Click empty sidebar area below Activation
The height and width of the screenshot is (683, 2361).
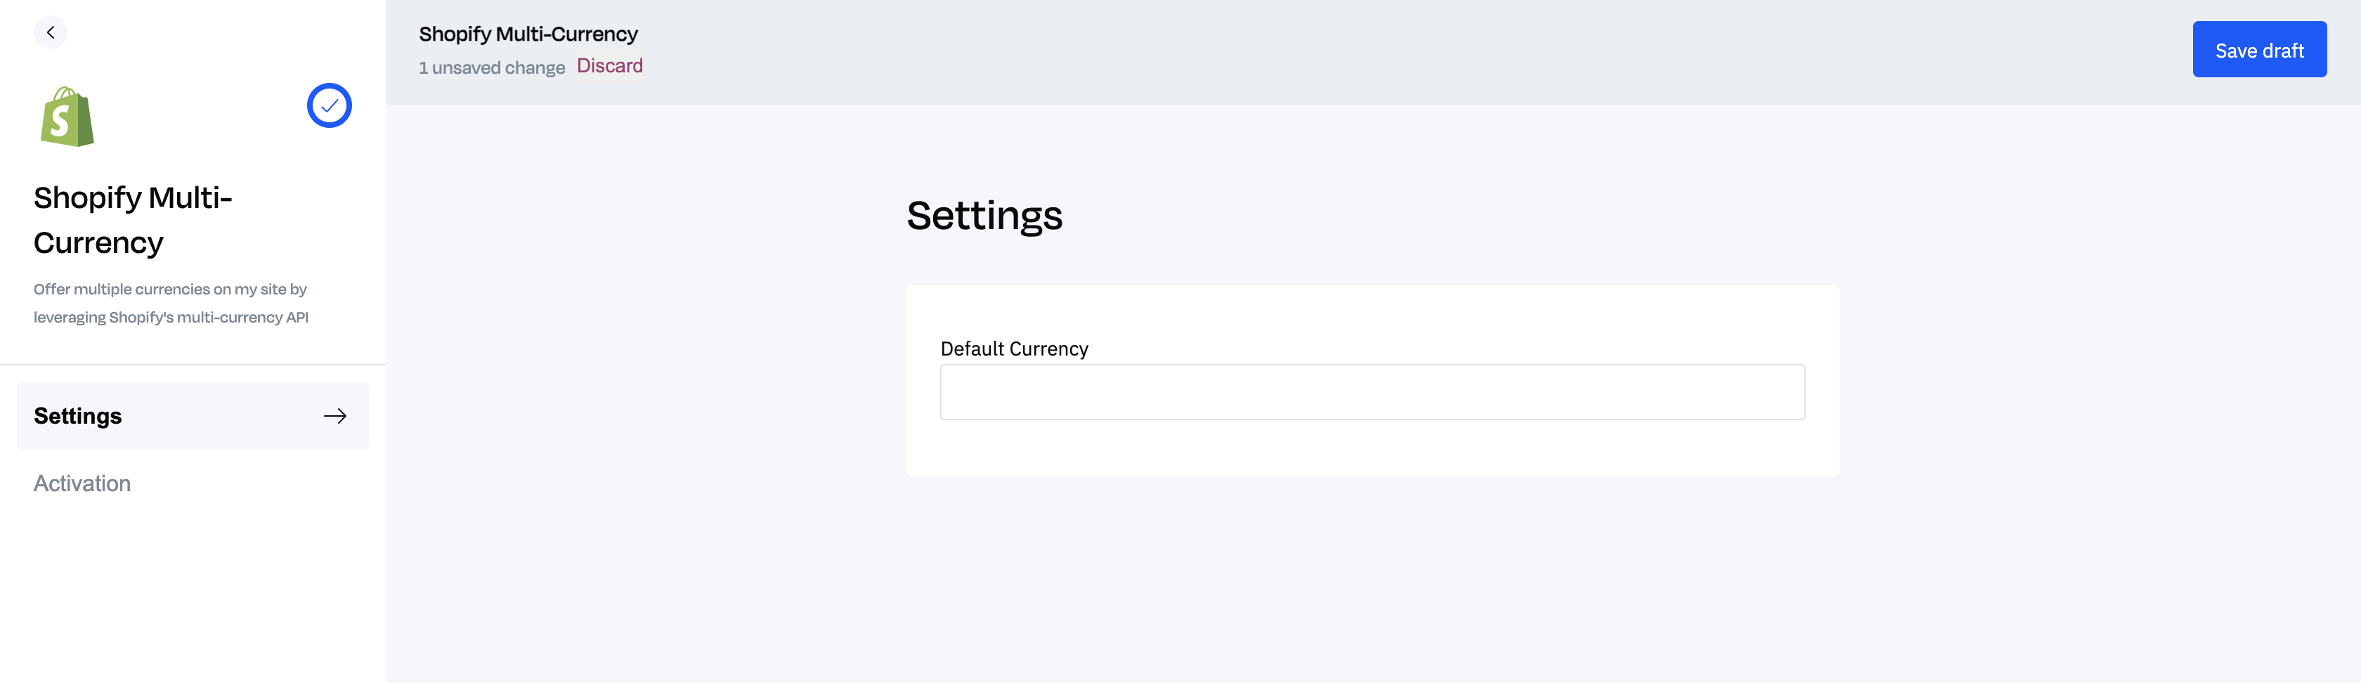[x=193, y=596]
